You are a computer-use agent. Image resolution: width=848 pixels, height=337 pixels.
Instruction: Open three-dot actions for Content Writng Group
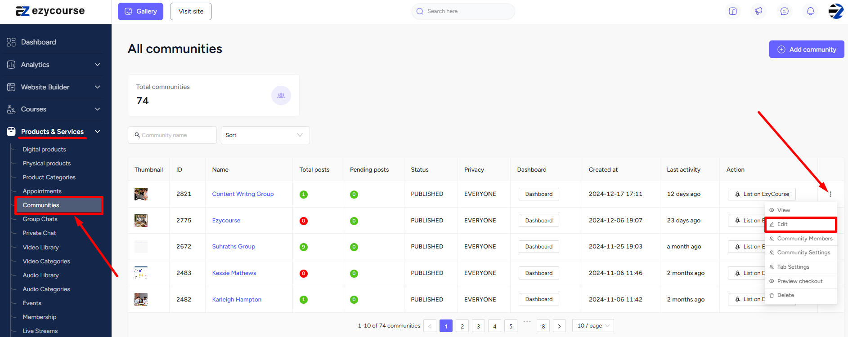point(830,194)
